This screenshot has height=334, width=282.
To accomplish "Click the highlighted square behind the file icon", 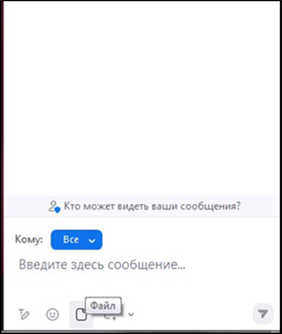I will click(81, 314).
